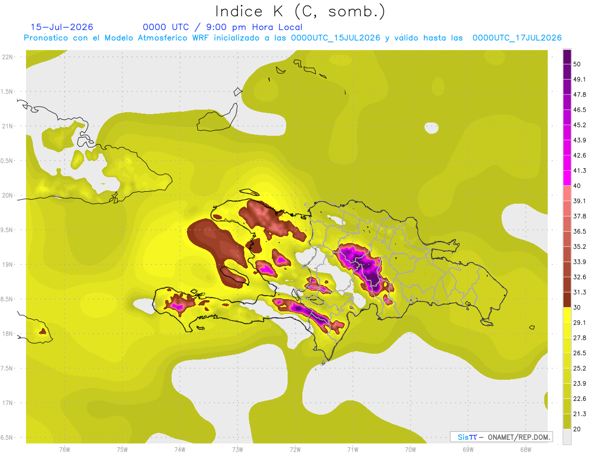Click the "ONAMET/REP.DOM." credit label
The image size is (590, 456).
tap(518, 437)
